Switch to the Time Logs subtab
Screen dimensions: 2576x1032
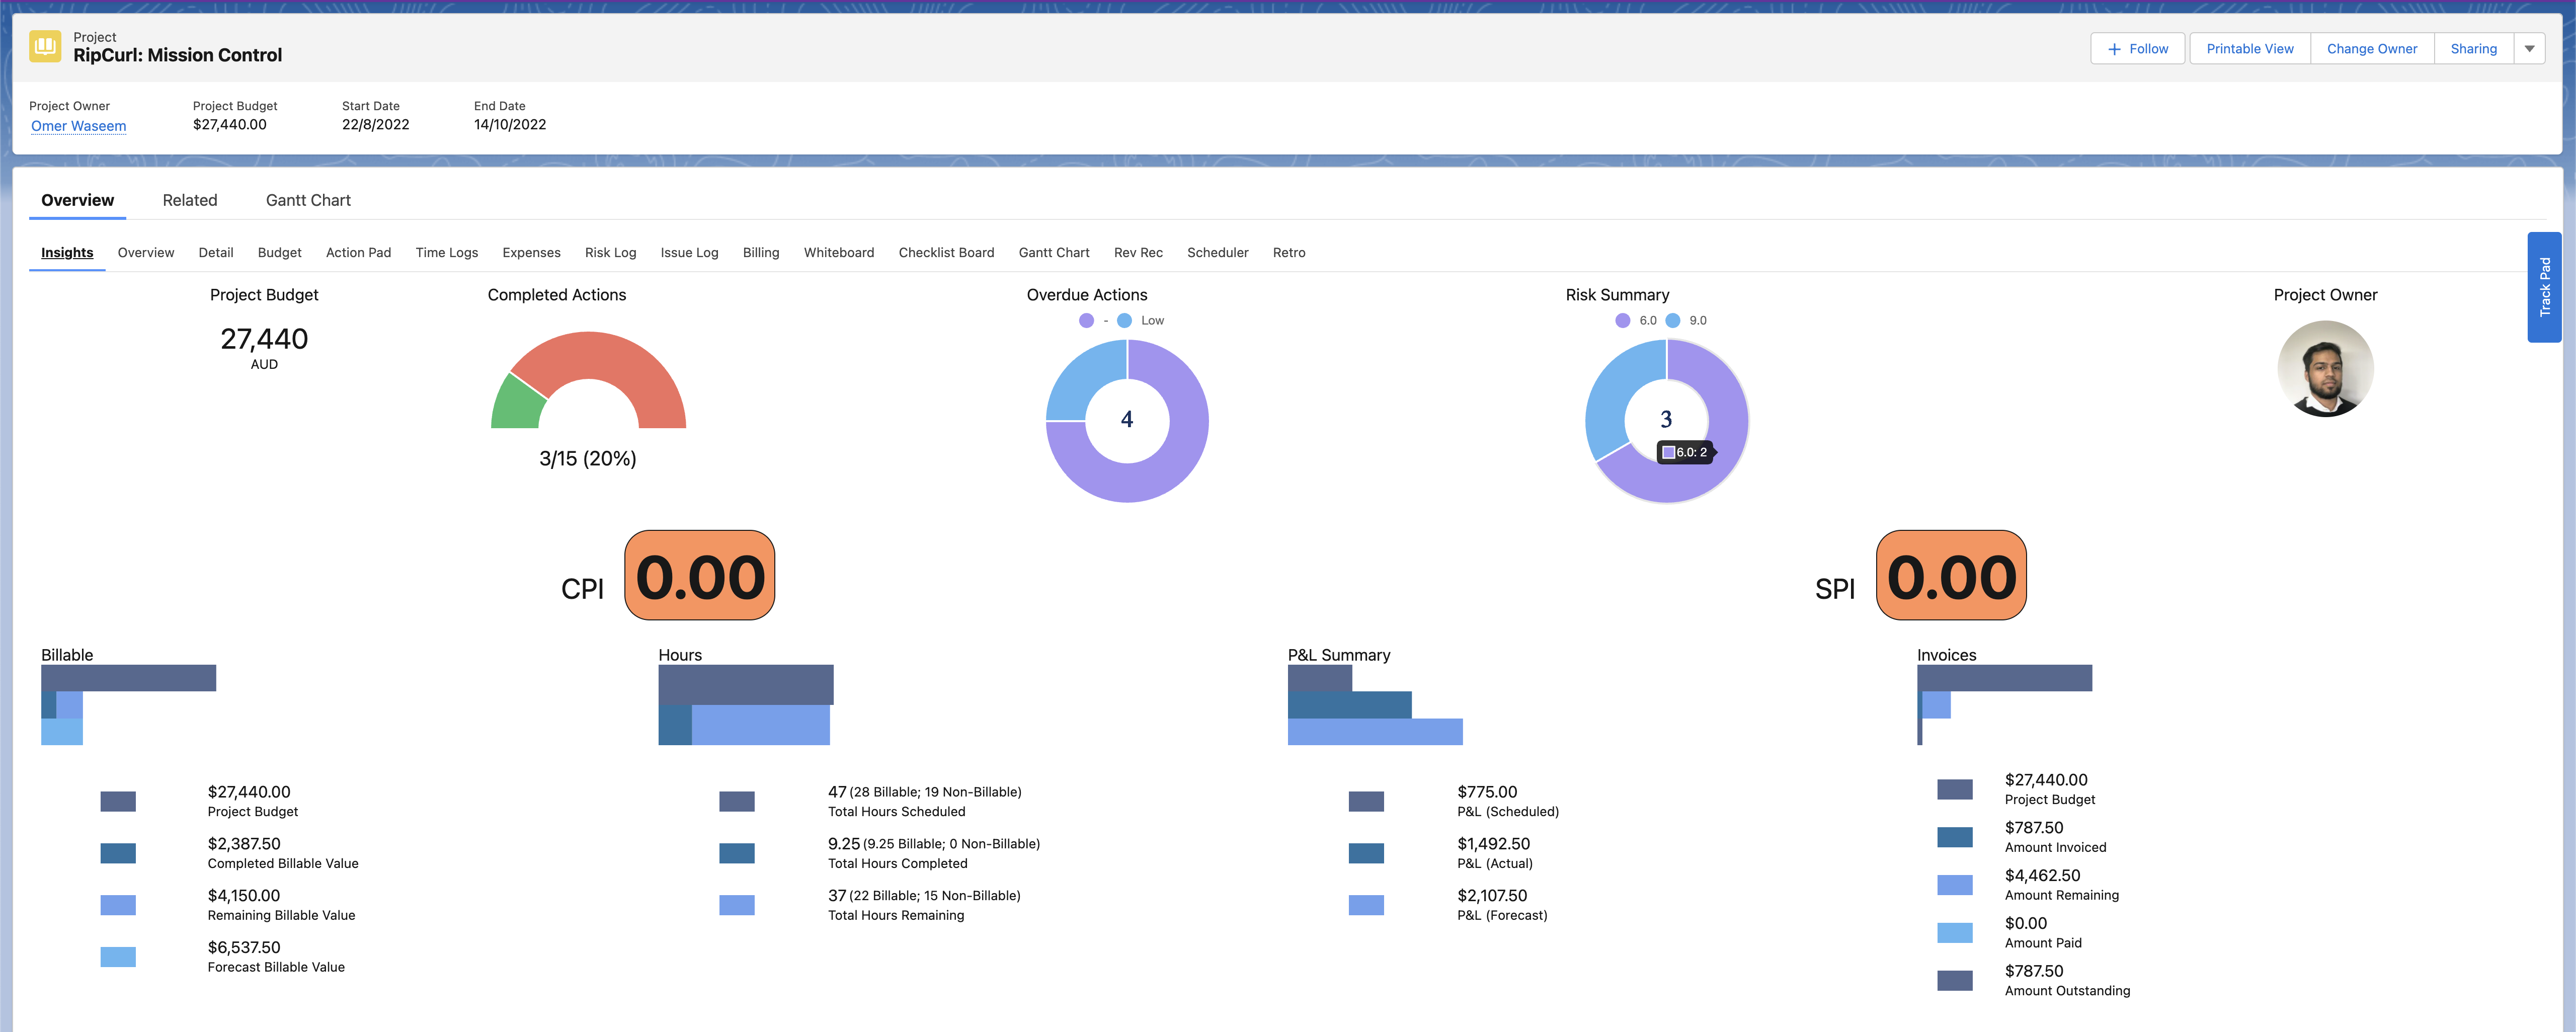point(446,252)
